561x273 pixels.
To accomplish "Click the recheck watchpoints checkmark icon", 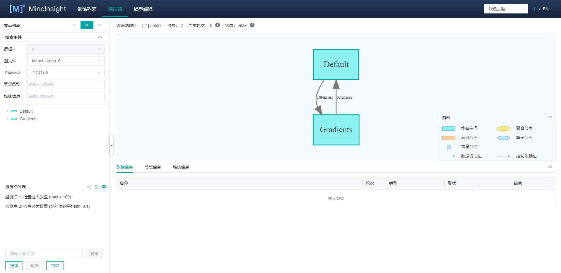I will (89, 187).
